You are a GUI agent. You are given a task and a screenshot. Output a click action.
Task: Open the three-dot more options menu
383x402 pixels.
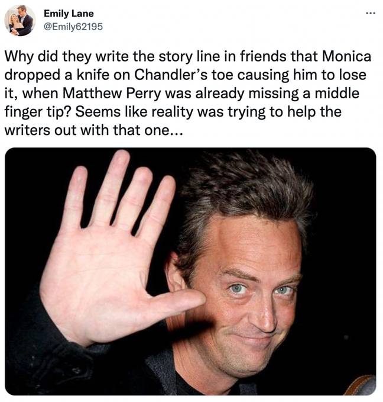[x=371, y=13]
